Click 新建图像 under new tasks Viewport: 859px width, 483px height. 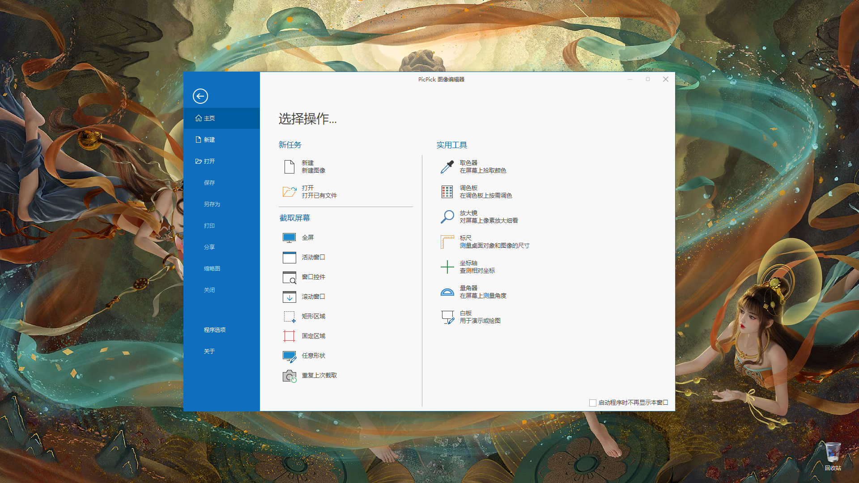pyautogui.click(x=313, y=170)
